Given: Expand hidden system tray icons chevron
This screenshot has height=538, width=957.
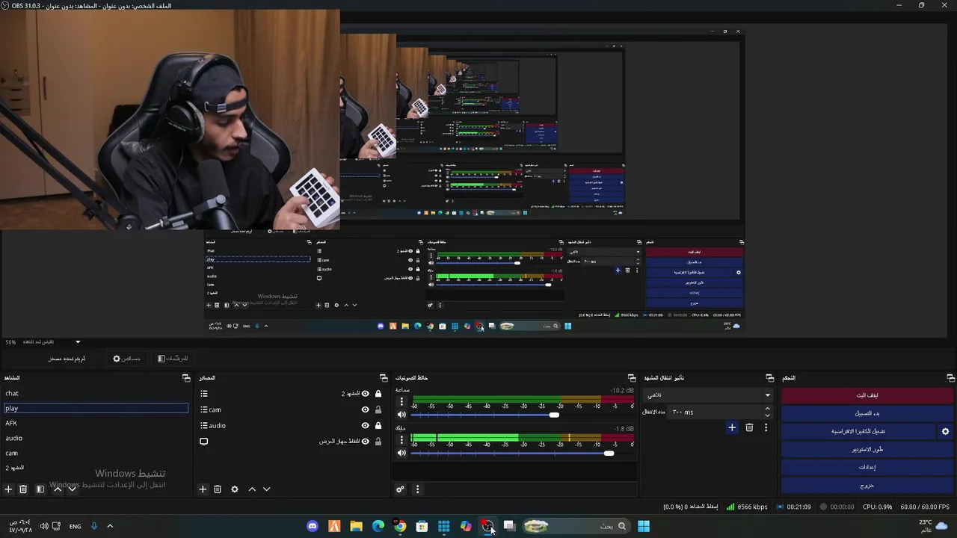Looking at the screenshot, I should click(x=110, y=526).
